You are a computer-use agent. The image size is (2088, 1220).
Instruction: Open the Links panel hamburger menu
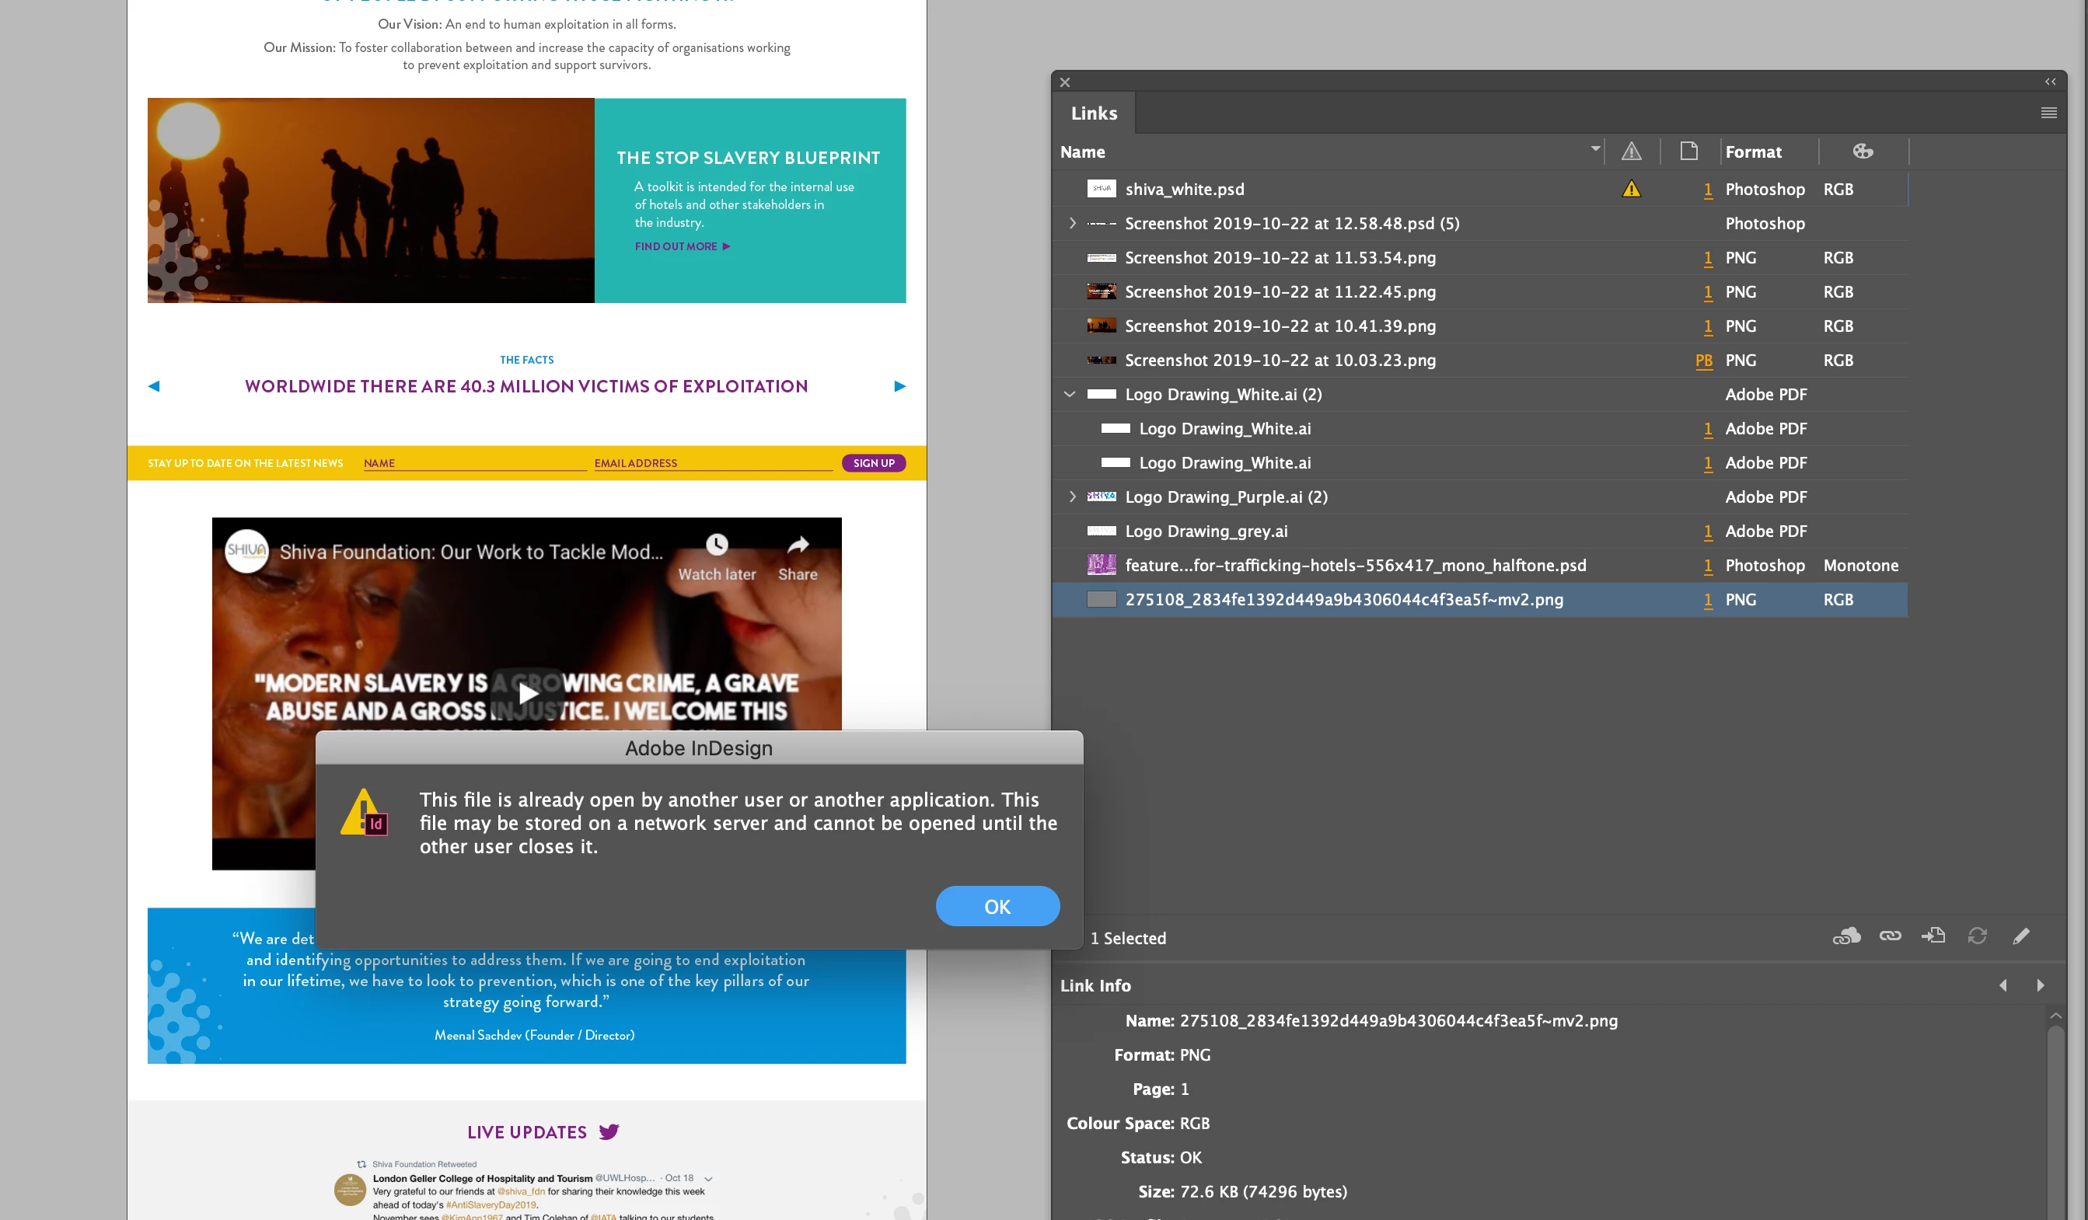point(2048,113)
